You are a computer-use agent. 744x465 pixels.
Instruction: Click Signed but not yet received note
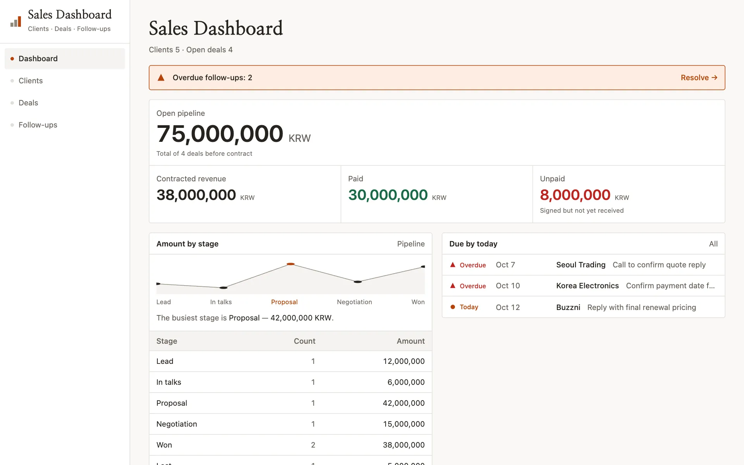click(x=582, y=210)
